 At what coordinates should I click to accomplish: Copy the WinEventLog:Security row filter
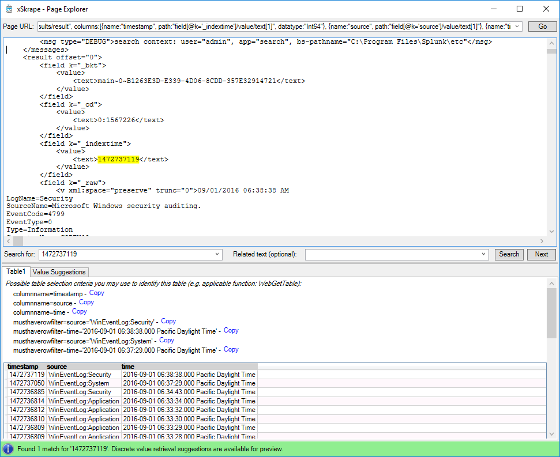pyautogui.click(x=168, y=321)
